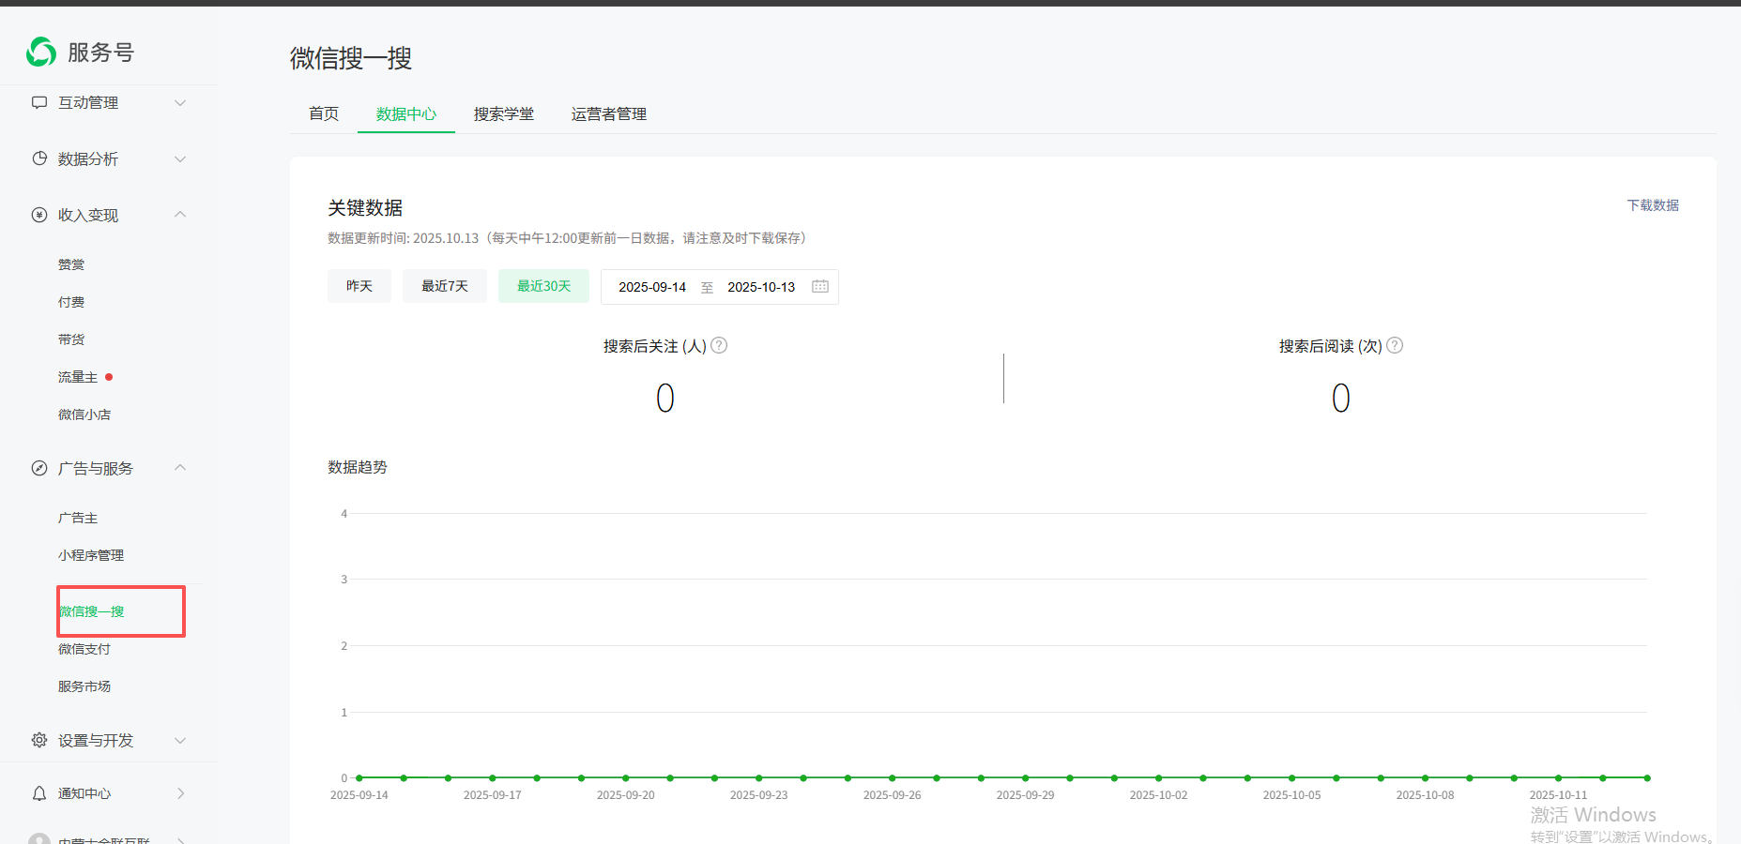Screen dimensions: 1741x844
Task: Click the end date 2025-10-13 field
Action: [761, 287]
